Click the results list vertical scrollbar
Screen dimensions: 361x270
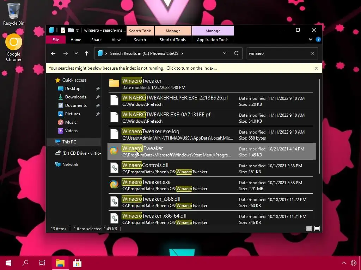(x=319, y=126)
